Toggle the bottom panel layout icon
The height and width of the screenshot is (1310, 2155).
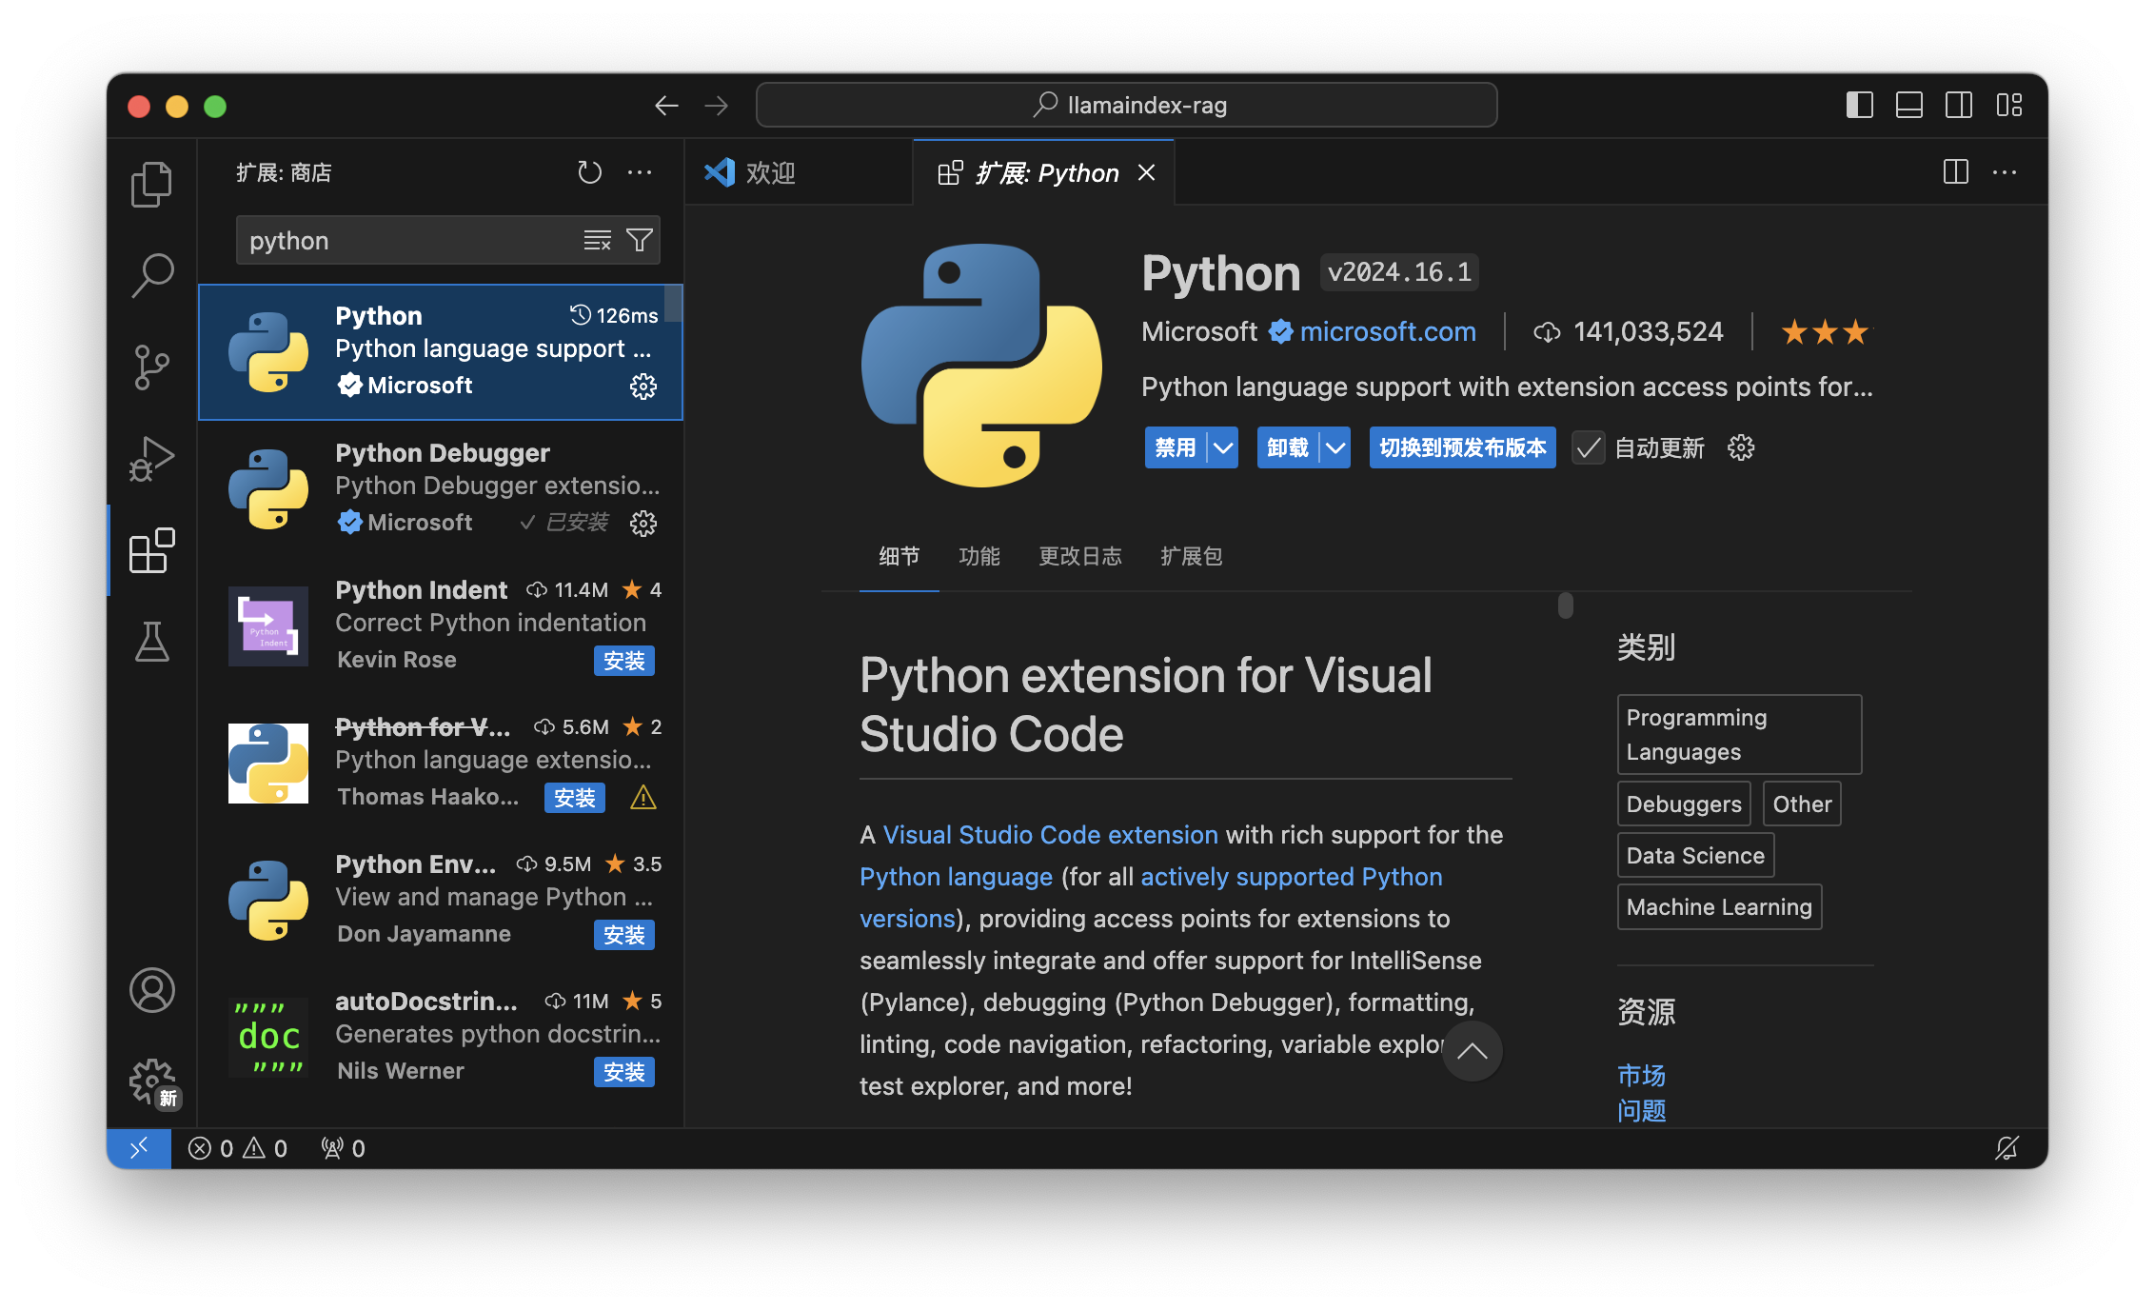pos(1908,105)
